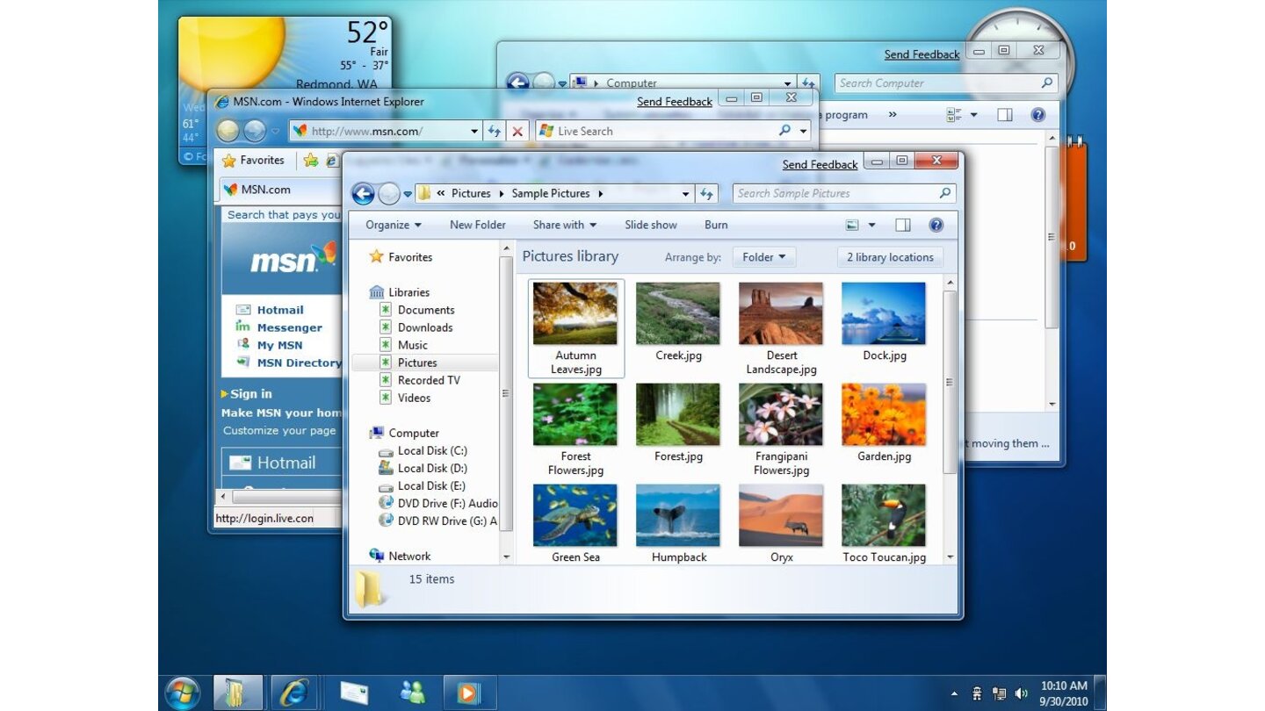Launch Internet Explorer from taskbar
Viewport: 1265px width, 711px height.
click(293, 693)
